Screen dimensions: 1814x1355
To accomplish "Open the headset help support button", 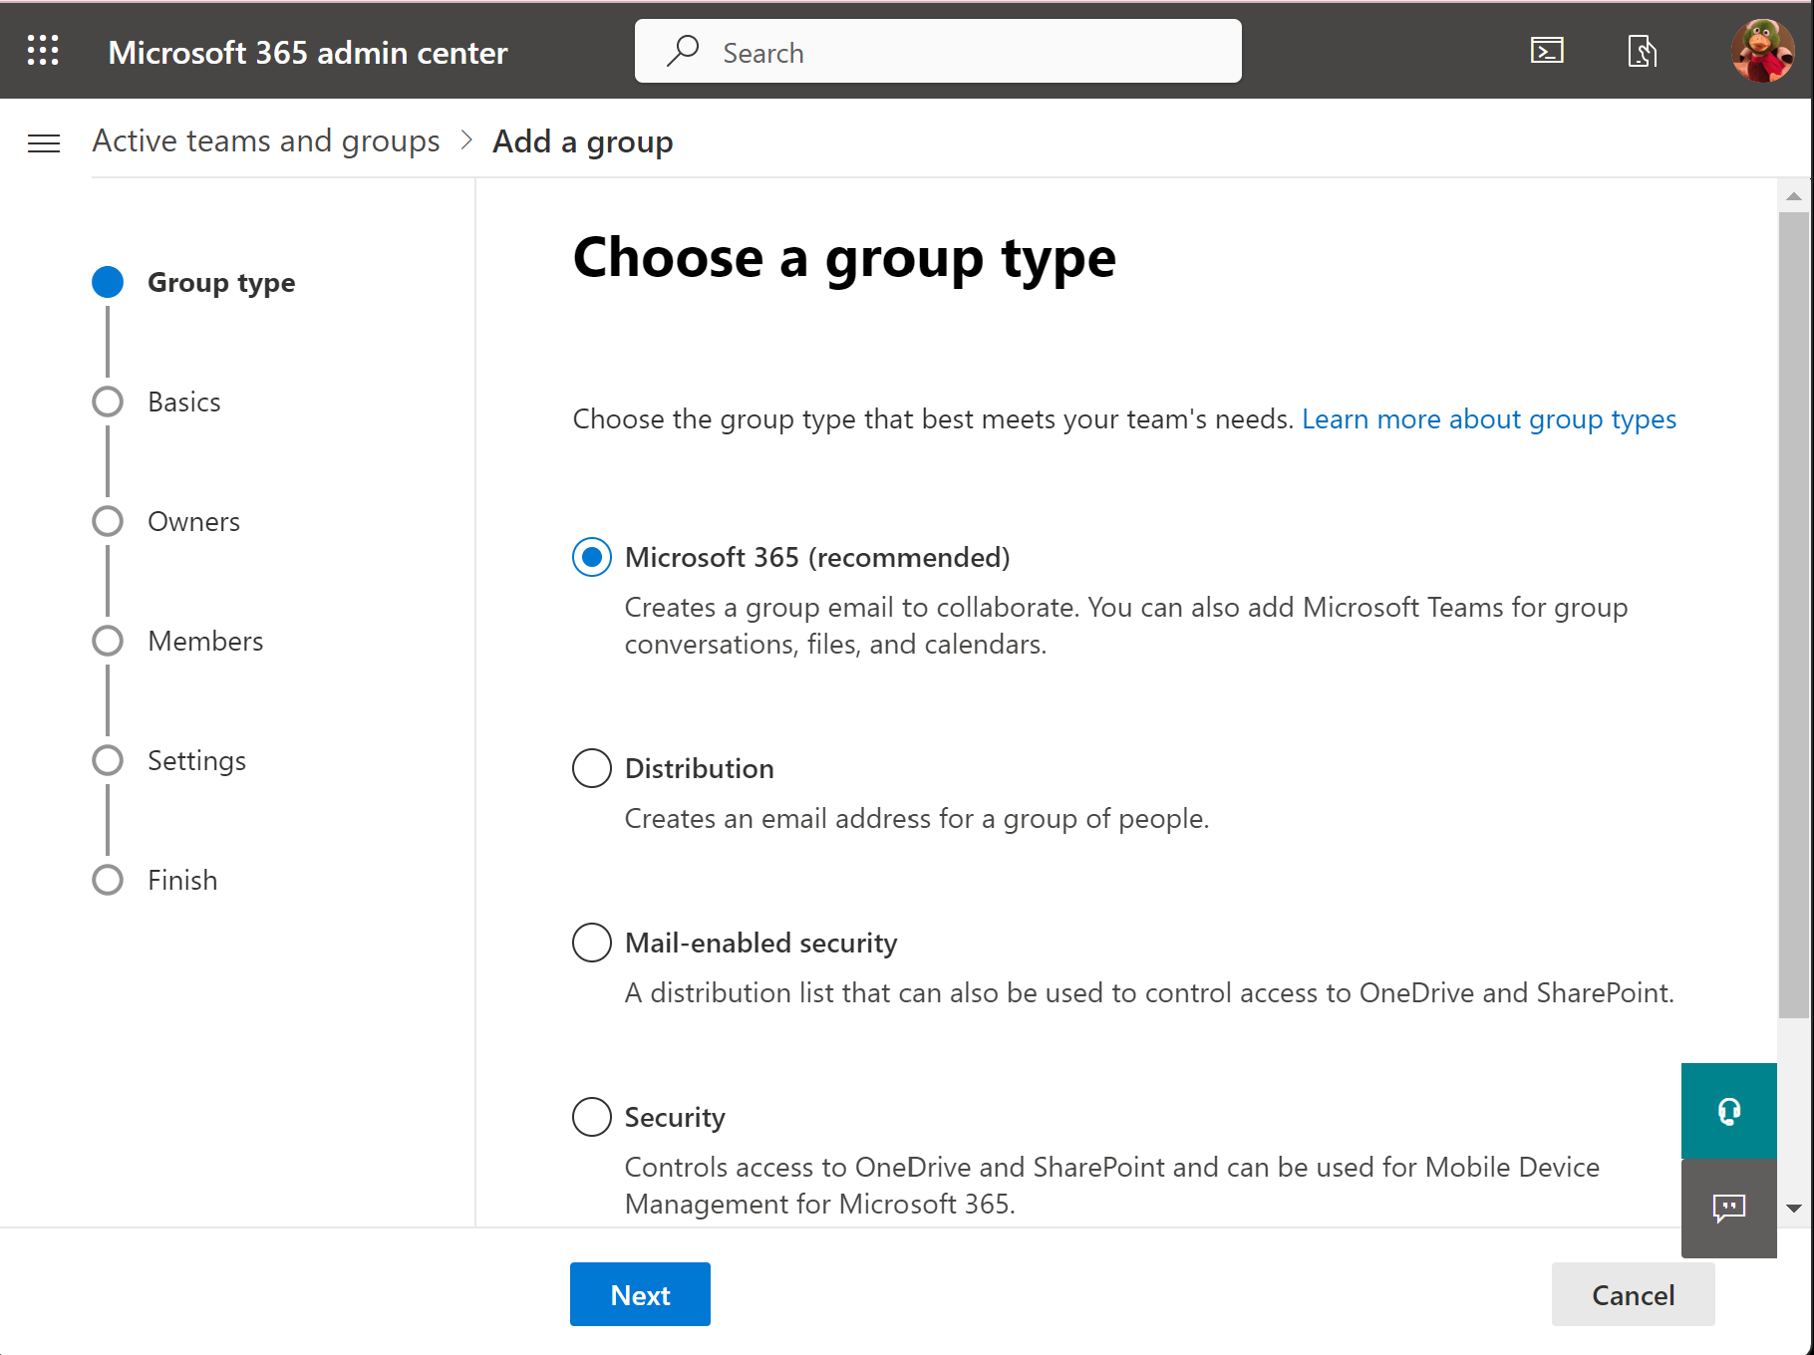I will [x=1728, y=1111].
